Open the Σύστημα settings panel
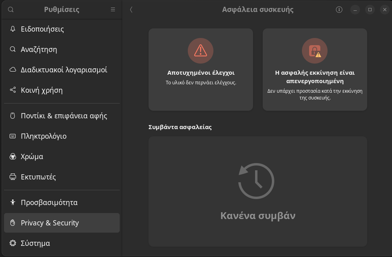The height and width of the screenshot is (257, 392). click(x=62, y=243)
